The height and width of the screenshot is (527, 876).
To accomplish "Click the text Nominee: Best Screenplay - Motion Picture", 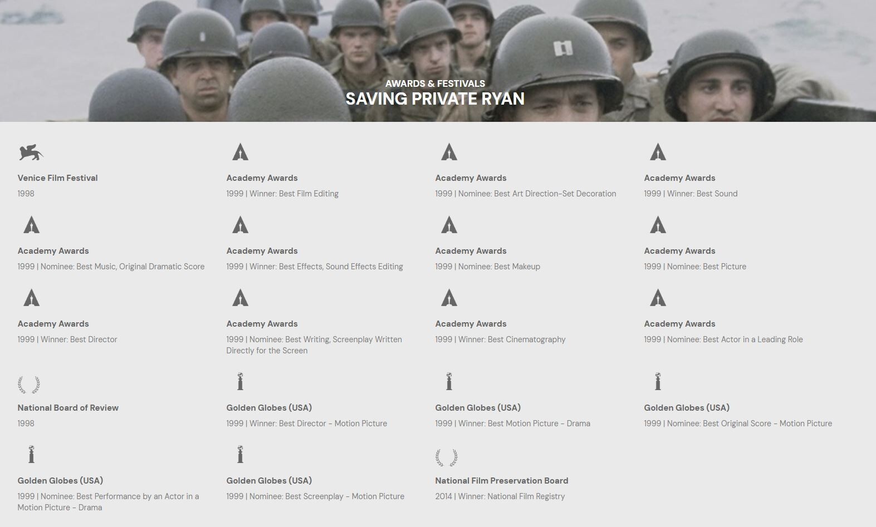I will coord(327,496).
